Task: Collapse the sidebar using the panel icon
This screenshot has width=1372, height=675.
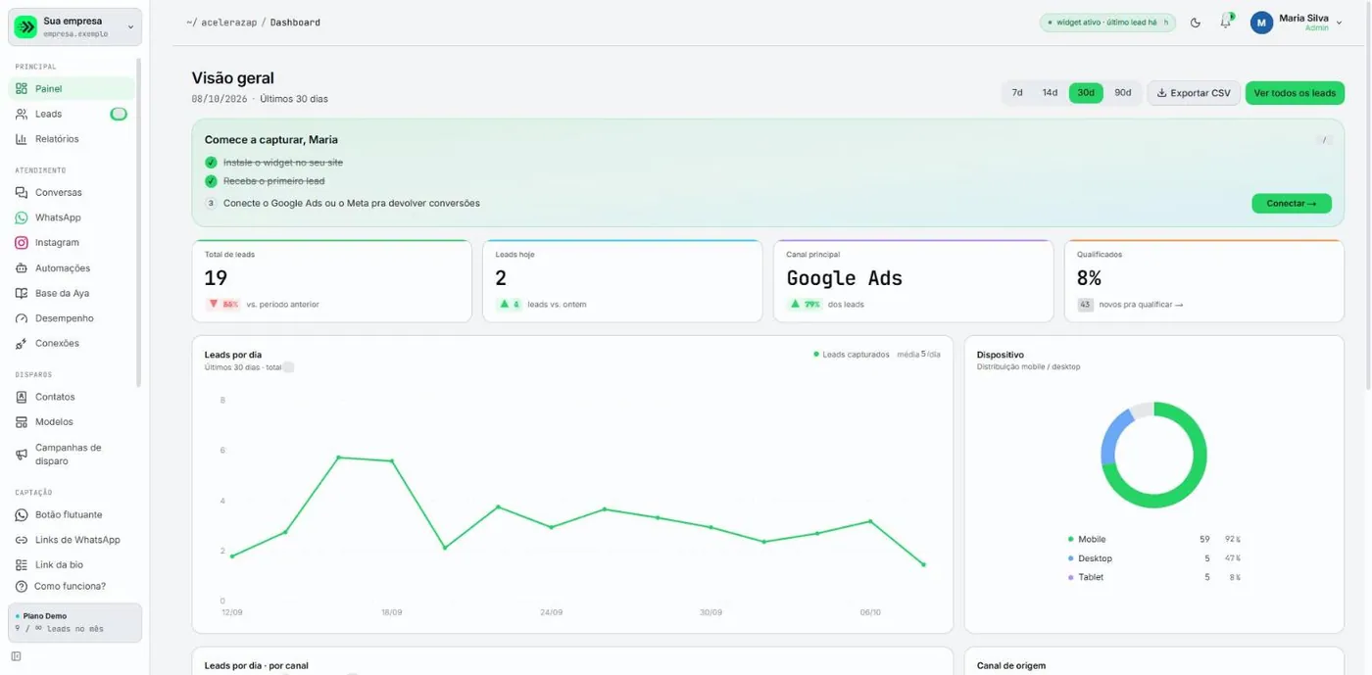Action: [16, 656]
